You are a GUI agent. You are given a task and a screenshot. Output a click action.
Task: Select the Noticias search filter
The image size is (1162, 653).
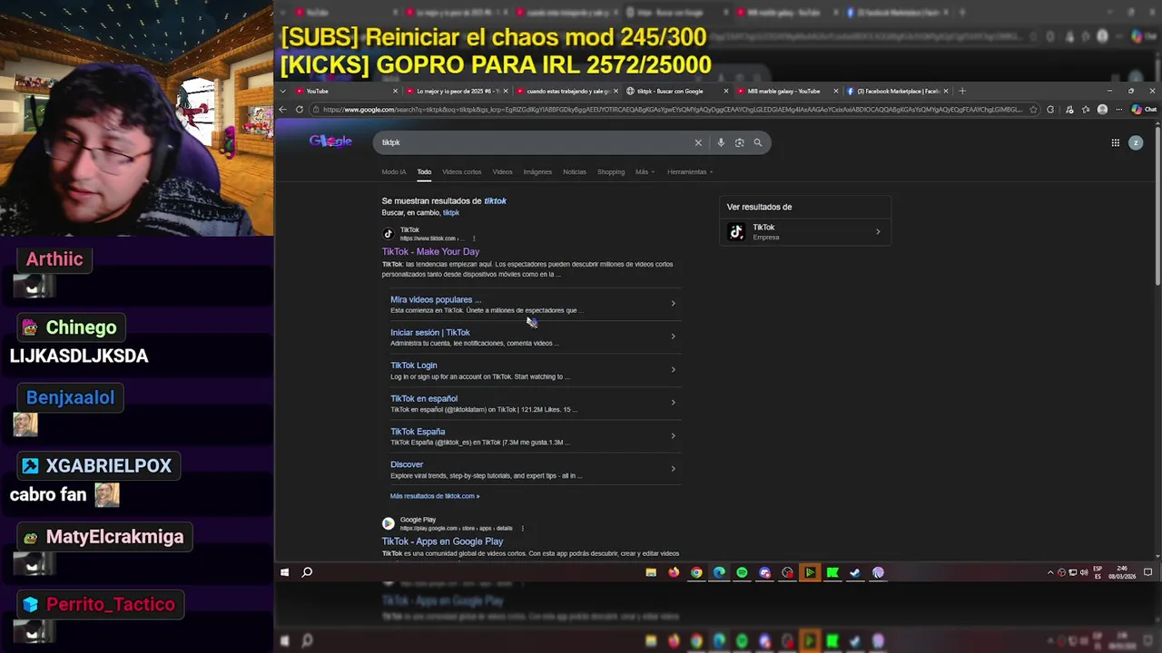point(575,171)
